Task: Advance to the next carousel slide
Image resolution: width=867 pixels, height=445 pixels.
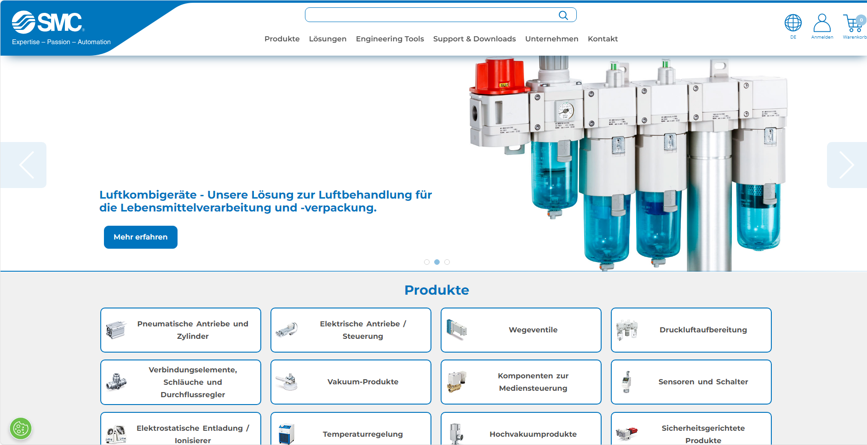Action: click(847, 165)
